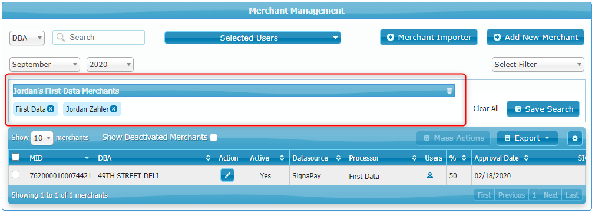Screen dimensions: 595x213
Task: Click the approval date 02/18/2020 cell
Action: pyautogui.click(x=503, y=175)
